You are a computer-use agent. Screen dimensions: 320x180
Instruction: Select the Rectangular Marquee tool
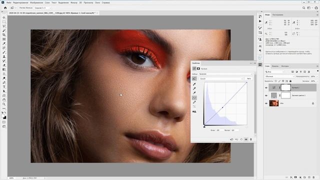point(4,22)
